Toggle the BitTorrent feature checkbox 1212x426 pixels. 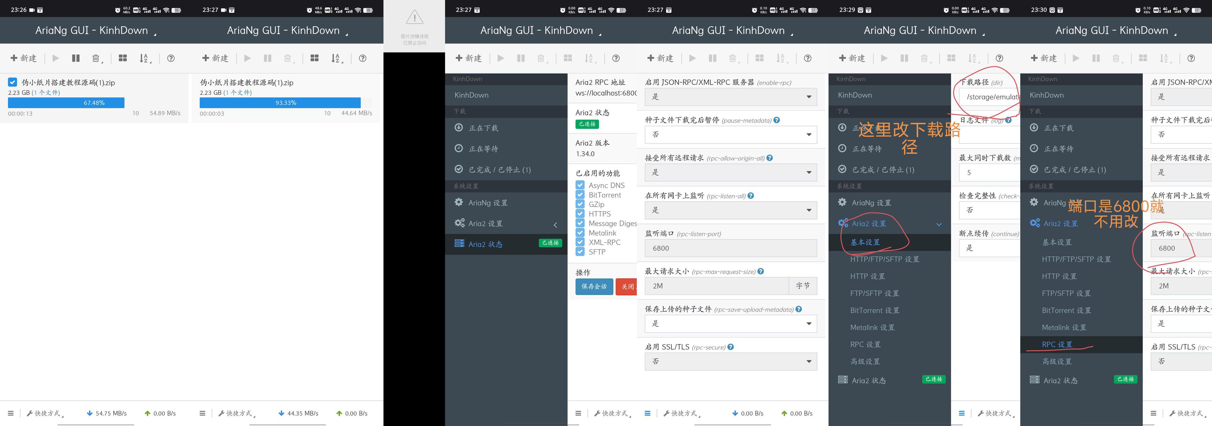point(580,195)
